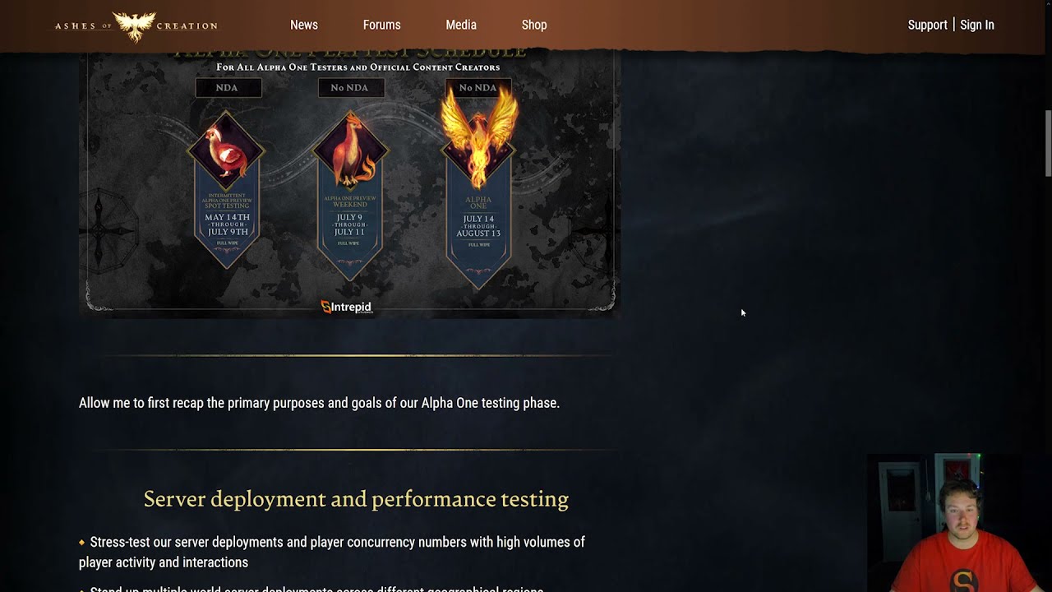Screen dimensions: 1052x592
Task: Click the No NDA label above July 9 banner
Action: [350, 88]
